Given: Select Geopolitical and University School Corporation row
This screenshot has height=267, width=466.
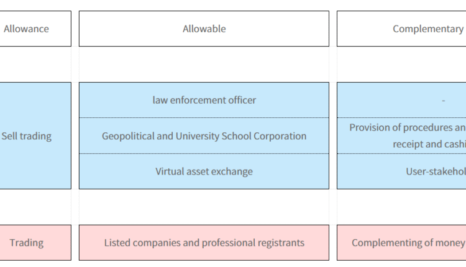Looking at the screenshot, I should point(204,136).
